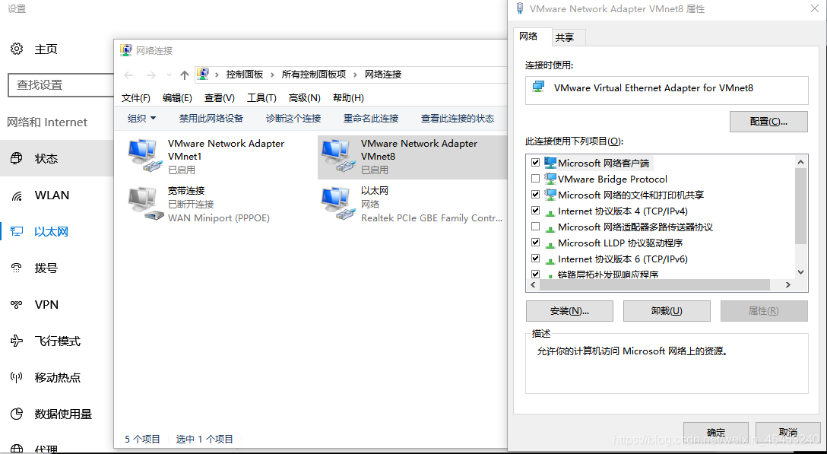This screenshot has height=454, width=827.
Task: Select the 以太网 Realtek adapter icon
Action: [337, 203]
